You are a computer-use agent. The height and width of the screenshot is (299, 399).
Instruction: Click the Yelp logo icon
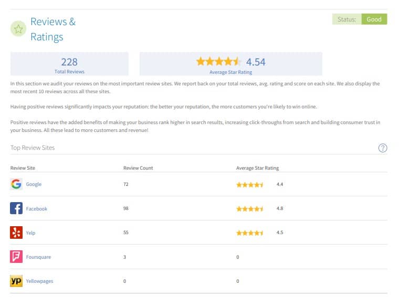[16, 232]
